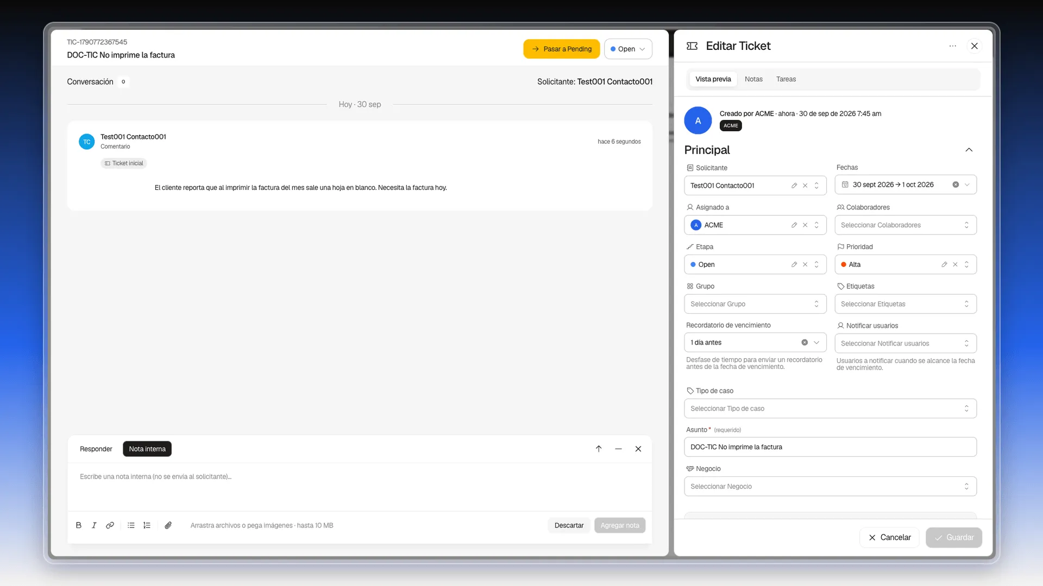Click Pasar a Pending button
The image size is (1043, 586).
pos(562,49)
